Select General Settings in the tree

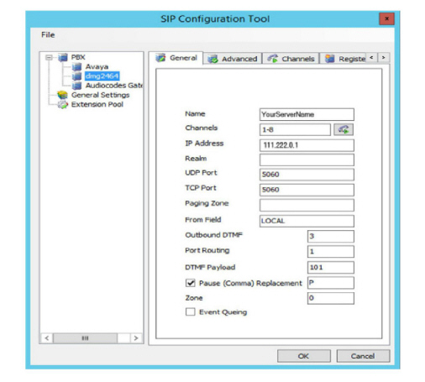pyautogui.click(x=100, y=95)
